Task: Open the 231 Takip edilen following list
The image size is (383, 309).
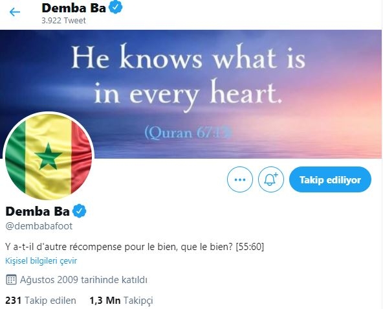Action: coord(41,301)
